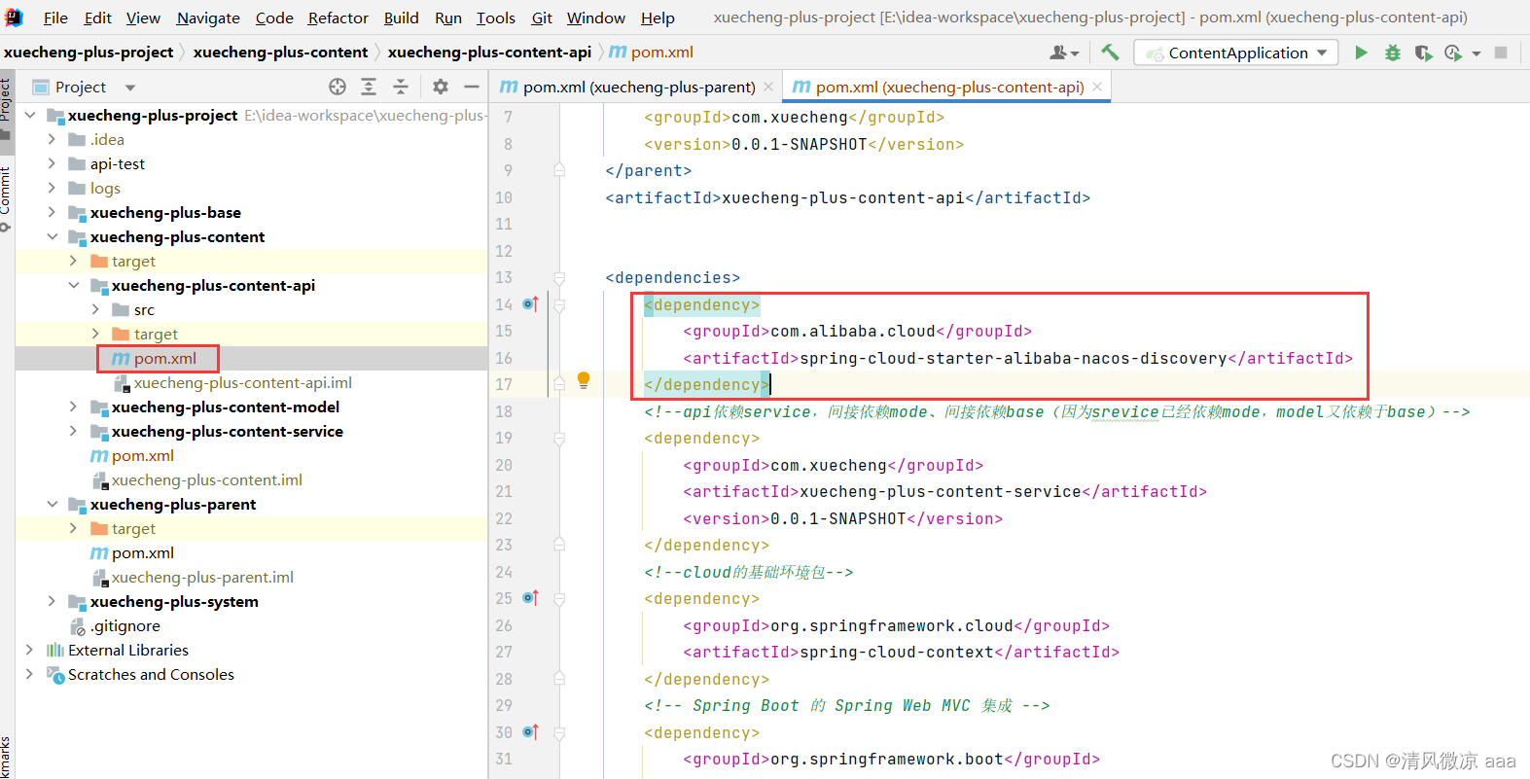Viewport: 1530px width, 779px height.
Task: Expand External Libraries node
Action: [x=29, y=650]
